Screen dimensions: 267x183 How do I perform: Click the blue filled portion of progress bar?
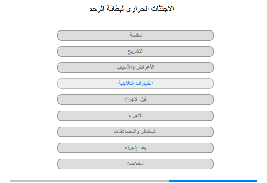point(213,181)
